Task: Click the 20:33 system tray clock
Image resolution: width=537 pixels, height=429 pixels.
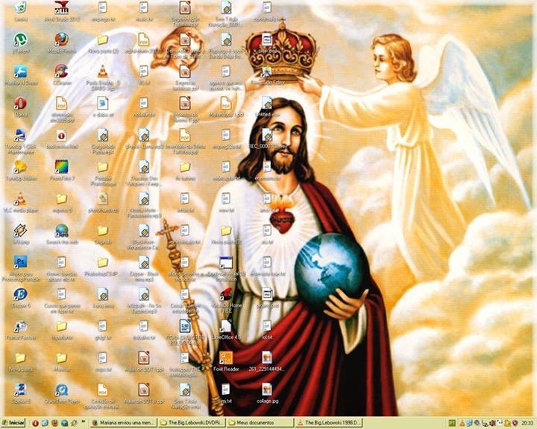Action: [x=529, y=423]
